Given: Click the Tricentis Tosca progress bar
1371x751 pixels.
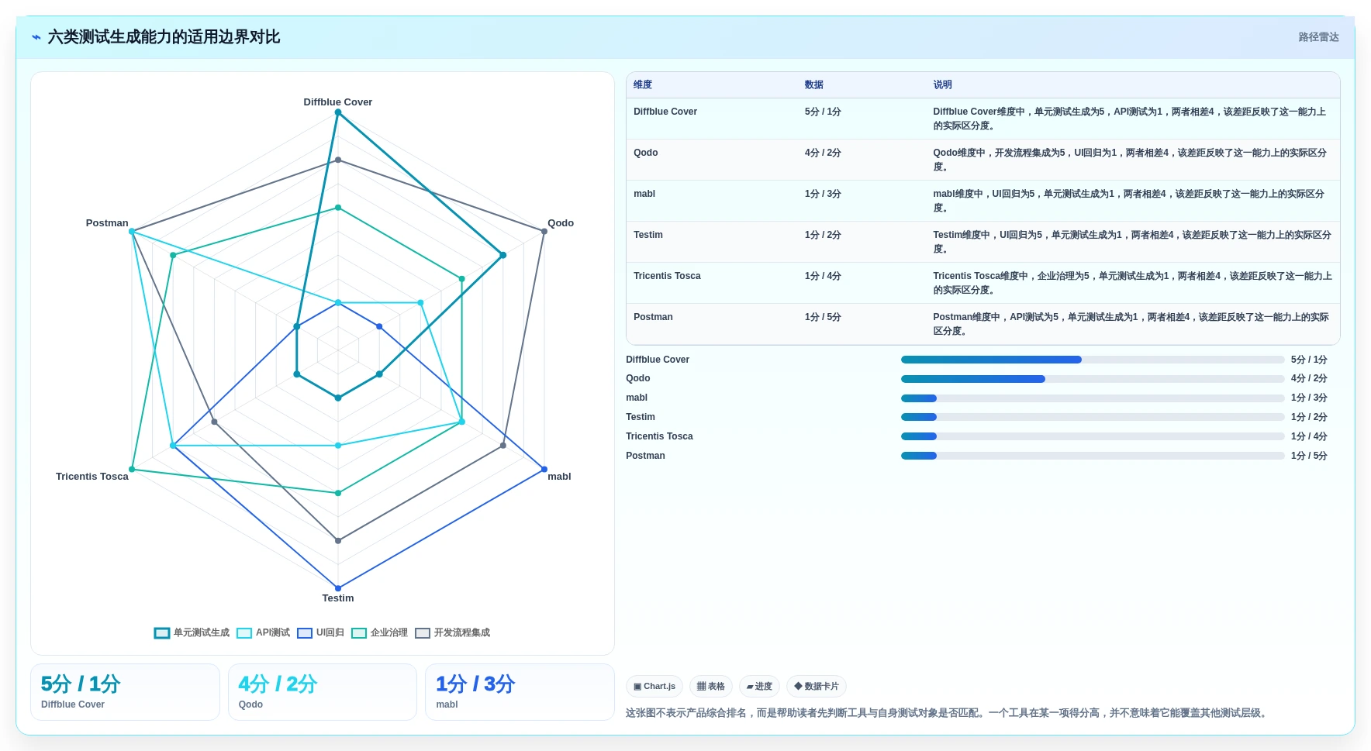Looking at the screenshot, I should point(1093,436).
